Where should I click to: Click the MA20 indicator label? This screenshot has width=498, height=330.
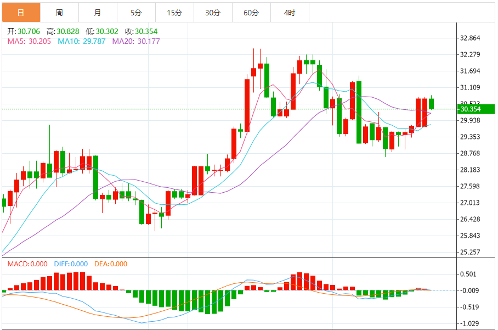tap(136, 41)
